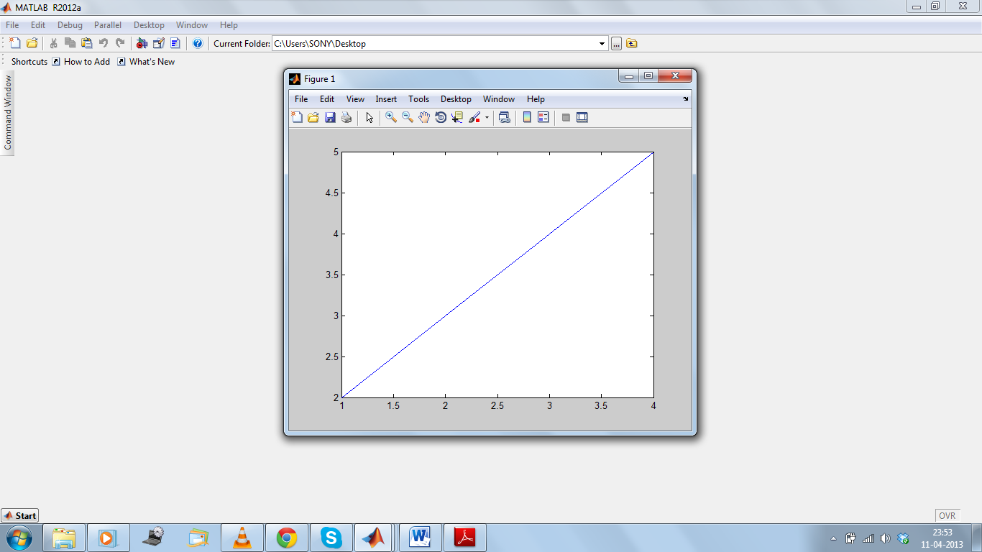Toggle the Insert Colorbar button

527,117
